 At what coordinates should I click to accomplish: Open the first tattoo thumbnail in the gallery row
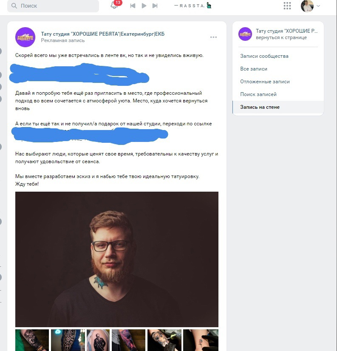[x=32, y=340]
